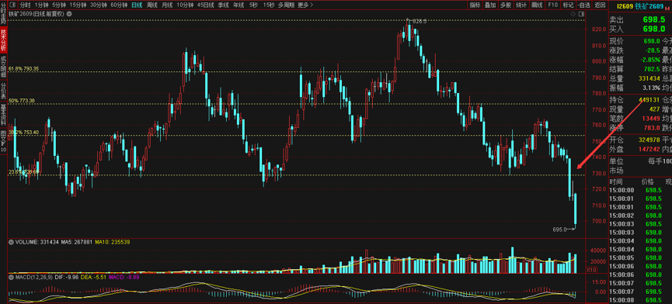This screenshot has height=304, width=672.
Task: Open the 统计 statistics button
Action: (521, 5)
